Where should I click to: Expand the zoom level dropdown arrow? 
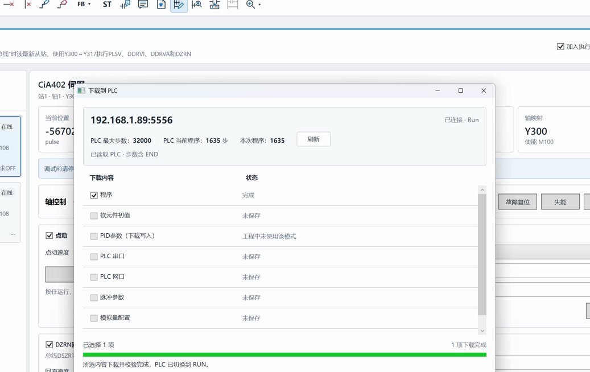click(259, 5)
